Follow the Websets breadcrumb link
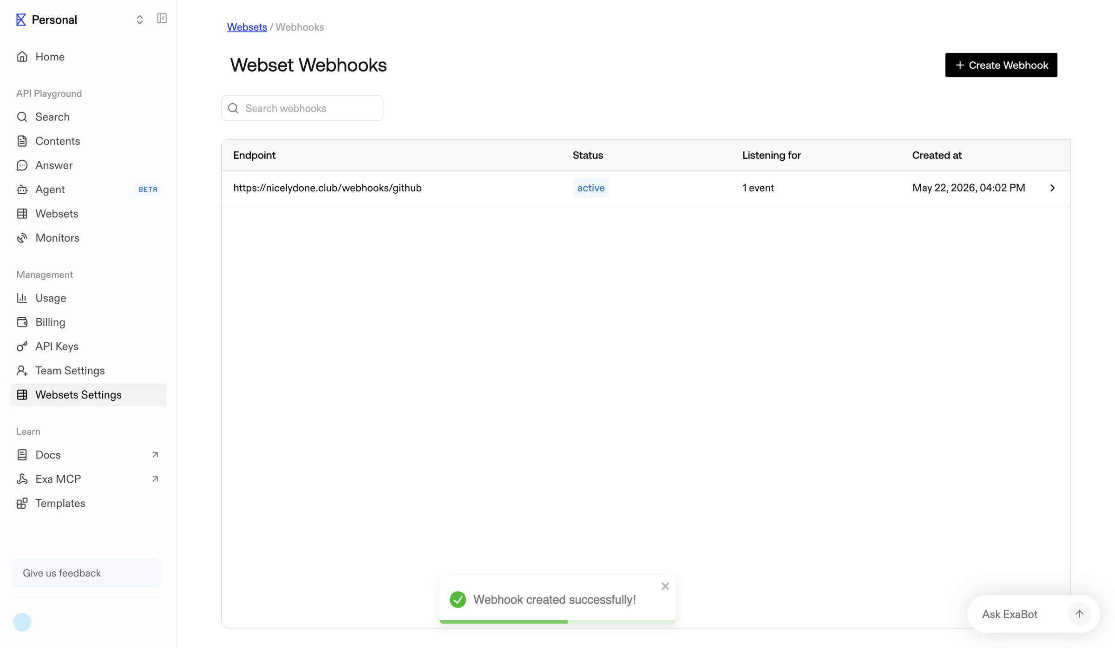 click(247, 27)
